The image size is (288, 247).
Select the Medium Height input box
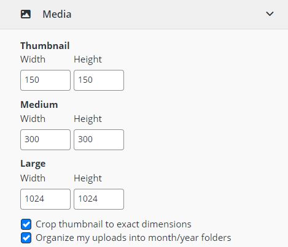99,140
